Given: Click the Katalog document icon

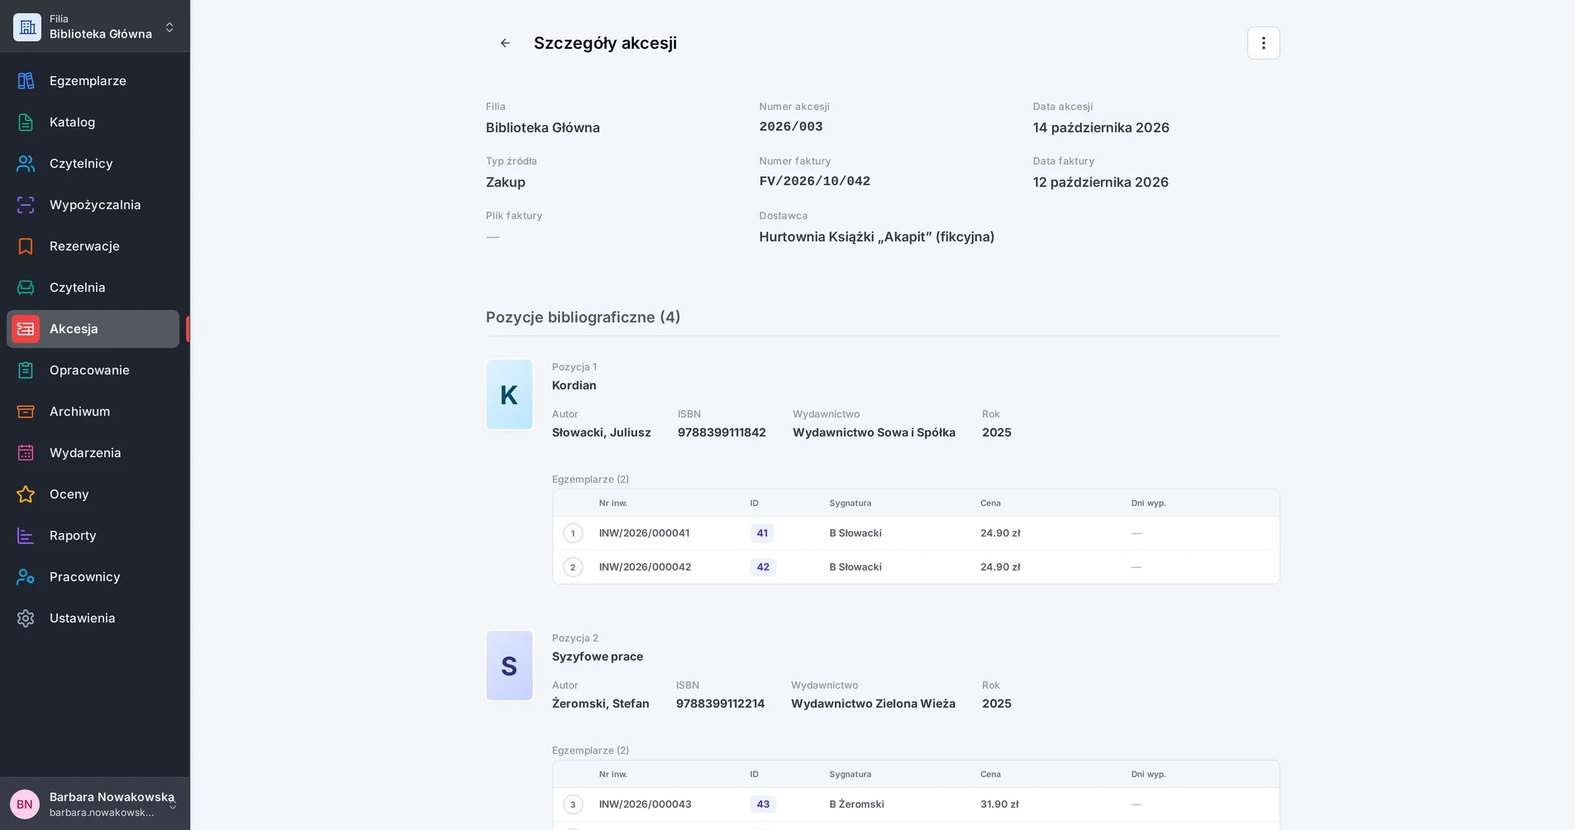Looking at the screenshot, I should pos(26,122).
